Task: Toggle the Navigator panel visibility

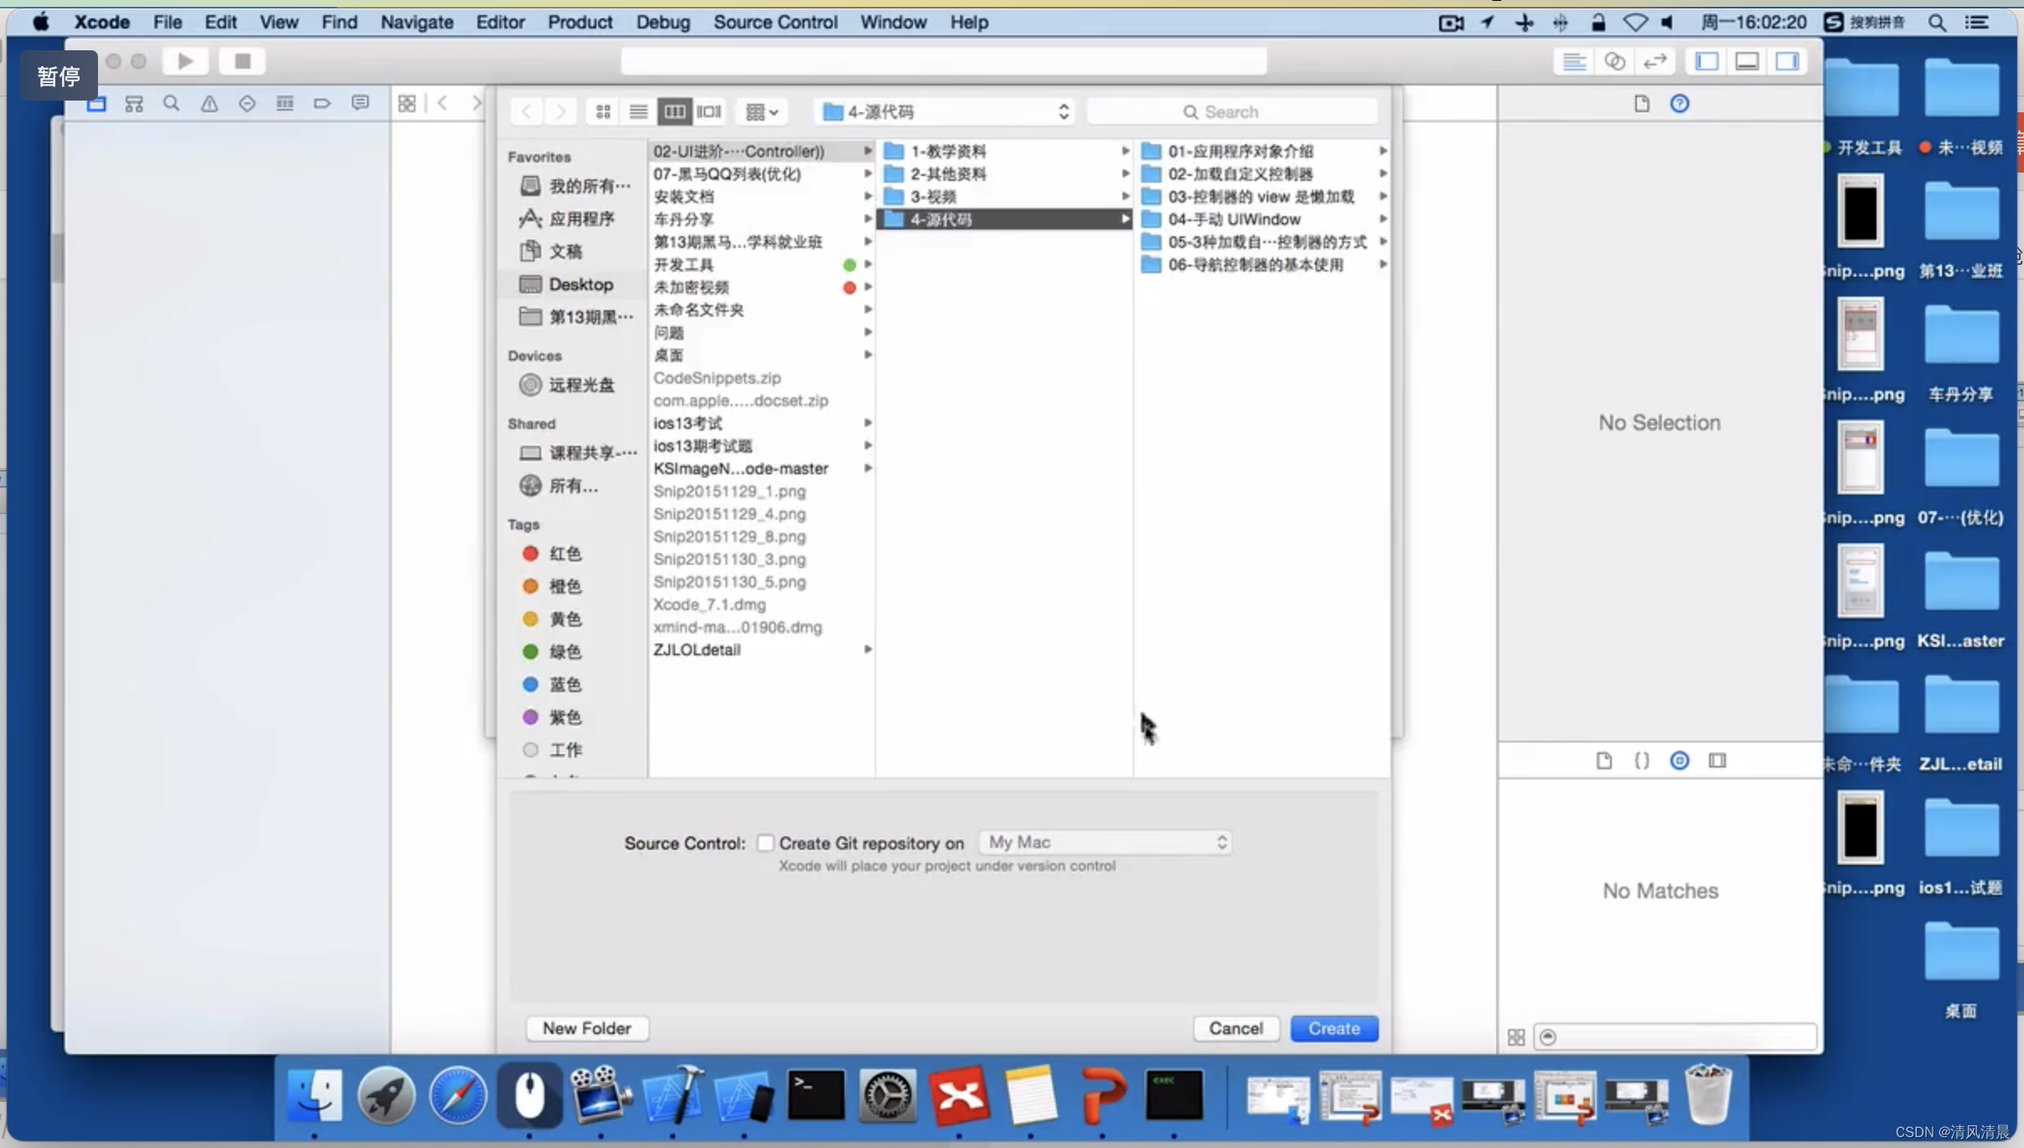Action: [x=1706, y=61]
